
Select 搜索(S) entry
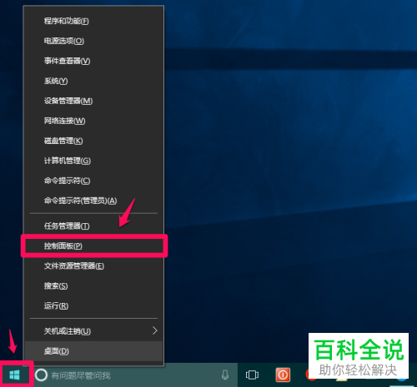tap(94, 286)
